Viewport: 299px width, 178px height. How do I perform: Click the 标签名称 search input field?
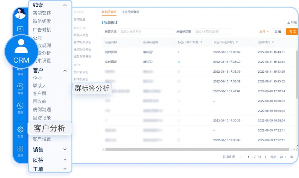pos(145,32)
